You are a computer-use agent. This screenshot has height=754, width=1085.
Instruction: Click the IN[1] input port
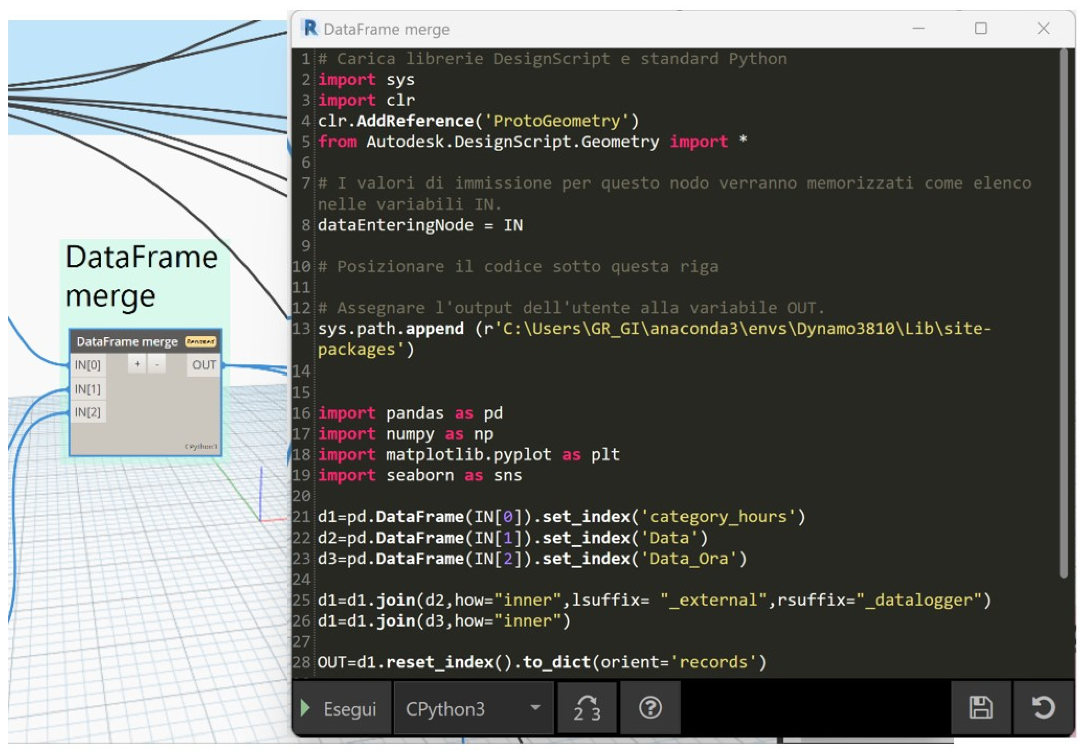point(88,389)
